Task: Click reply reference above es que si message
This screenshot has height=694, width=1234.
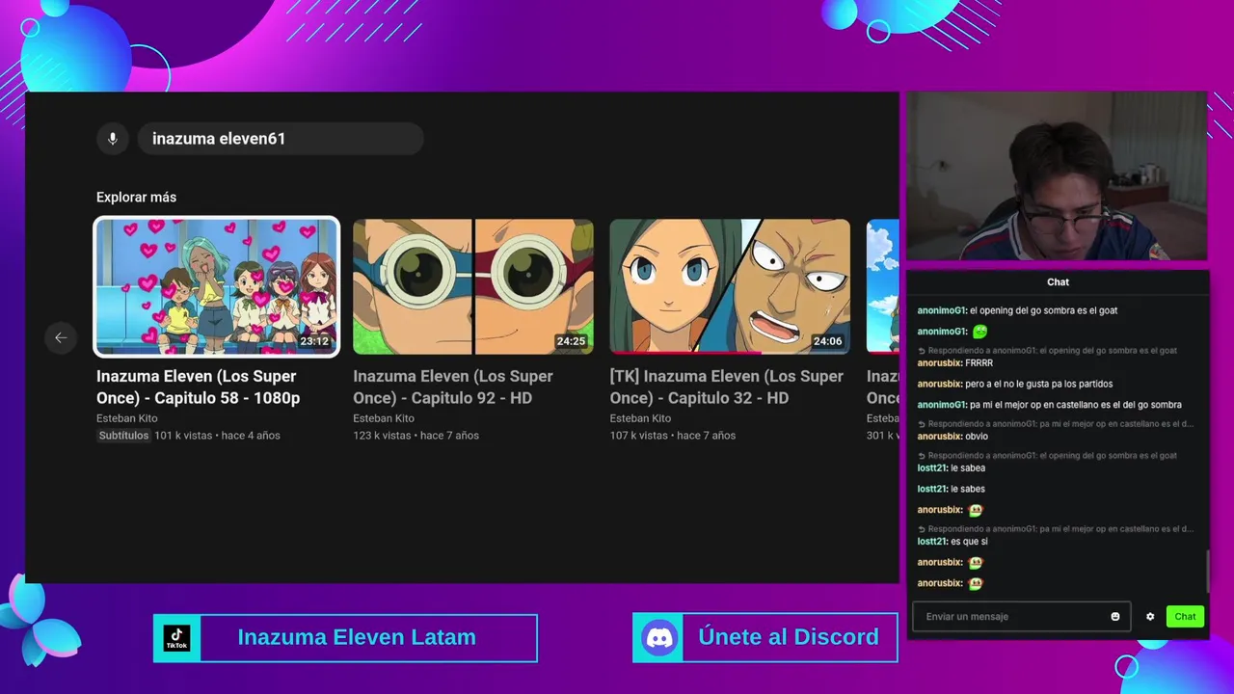Action: 1055,529
